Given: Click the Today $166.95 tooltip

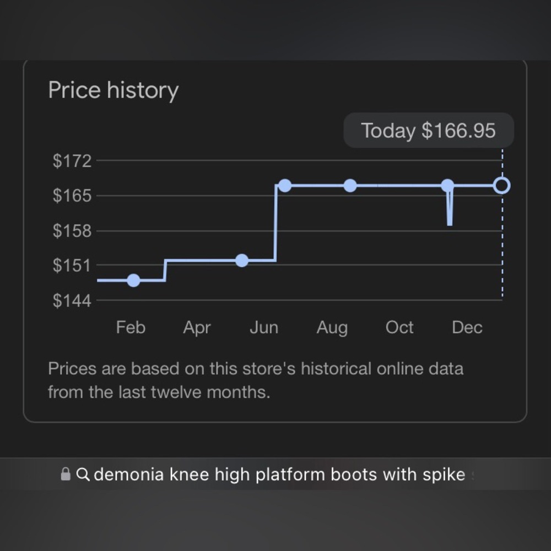Looking at the screenshot, I should click(x=428, y=131).
